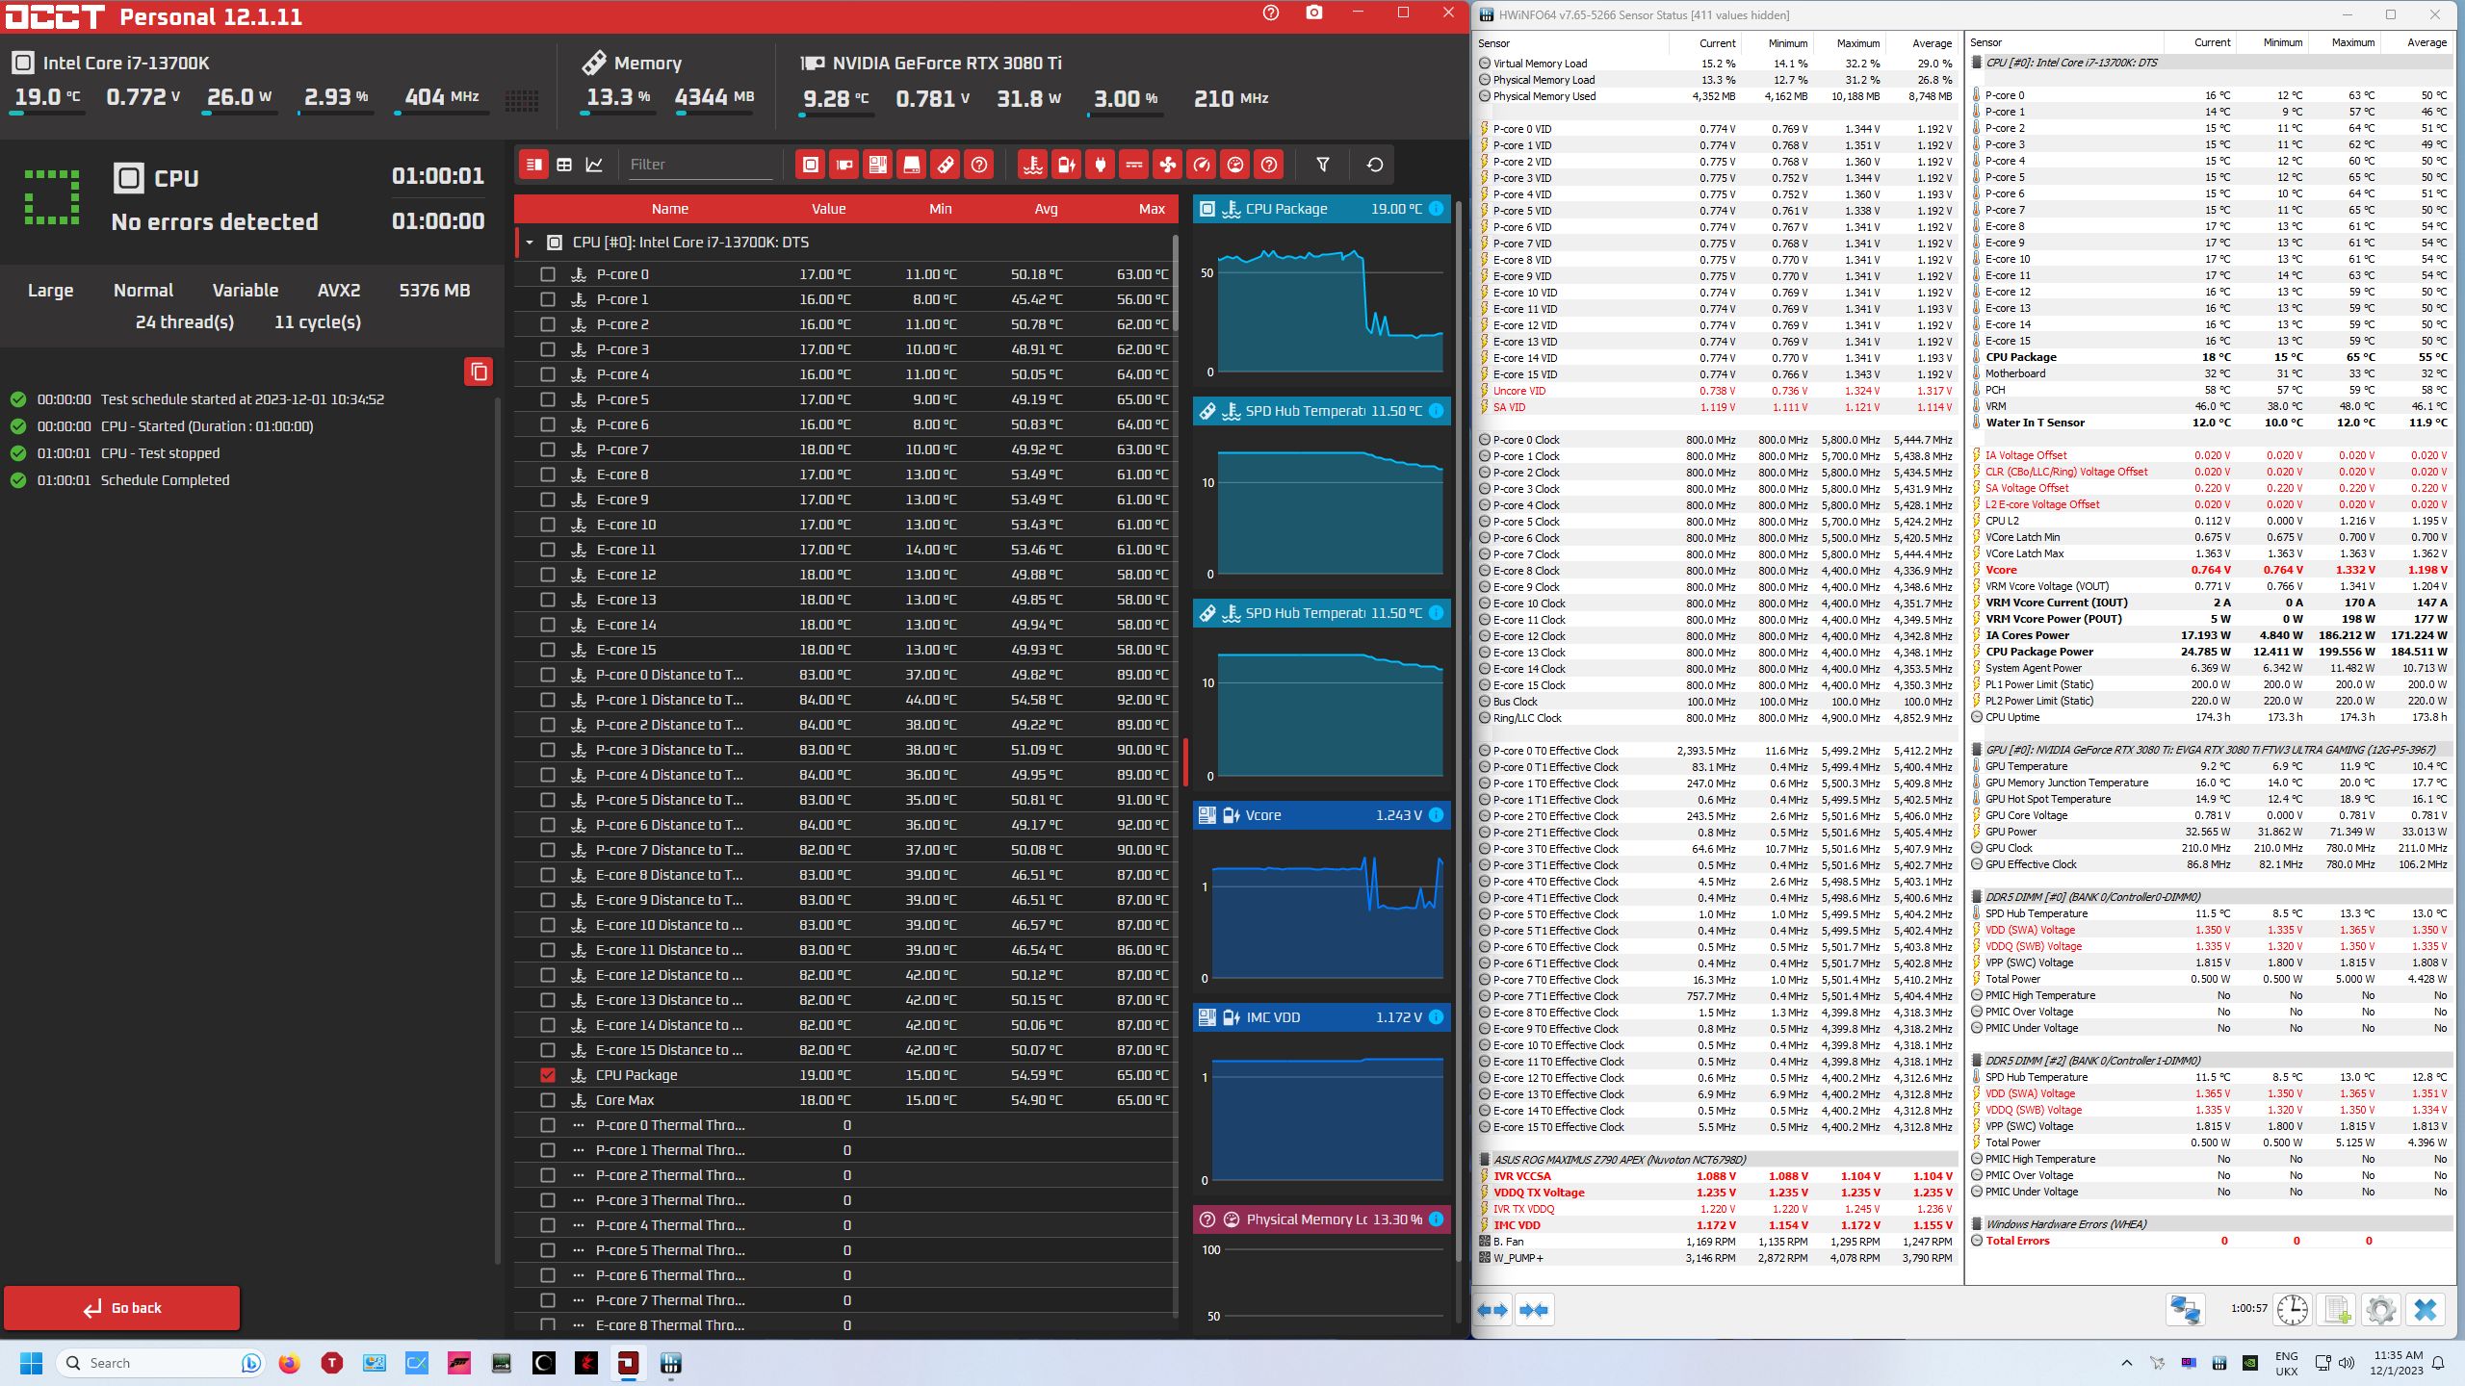This screenshot has height=1386, width=2465.
Task: Reset HWiNFO's elapsed-time clock
Action: coord(2292,1310)
